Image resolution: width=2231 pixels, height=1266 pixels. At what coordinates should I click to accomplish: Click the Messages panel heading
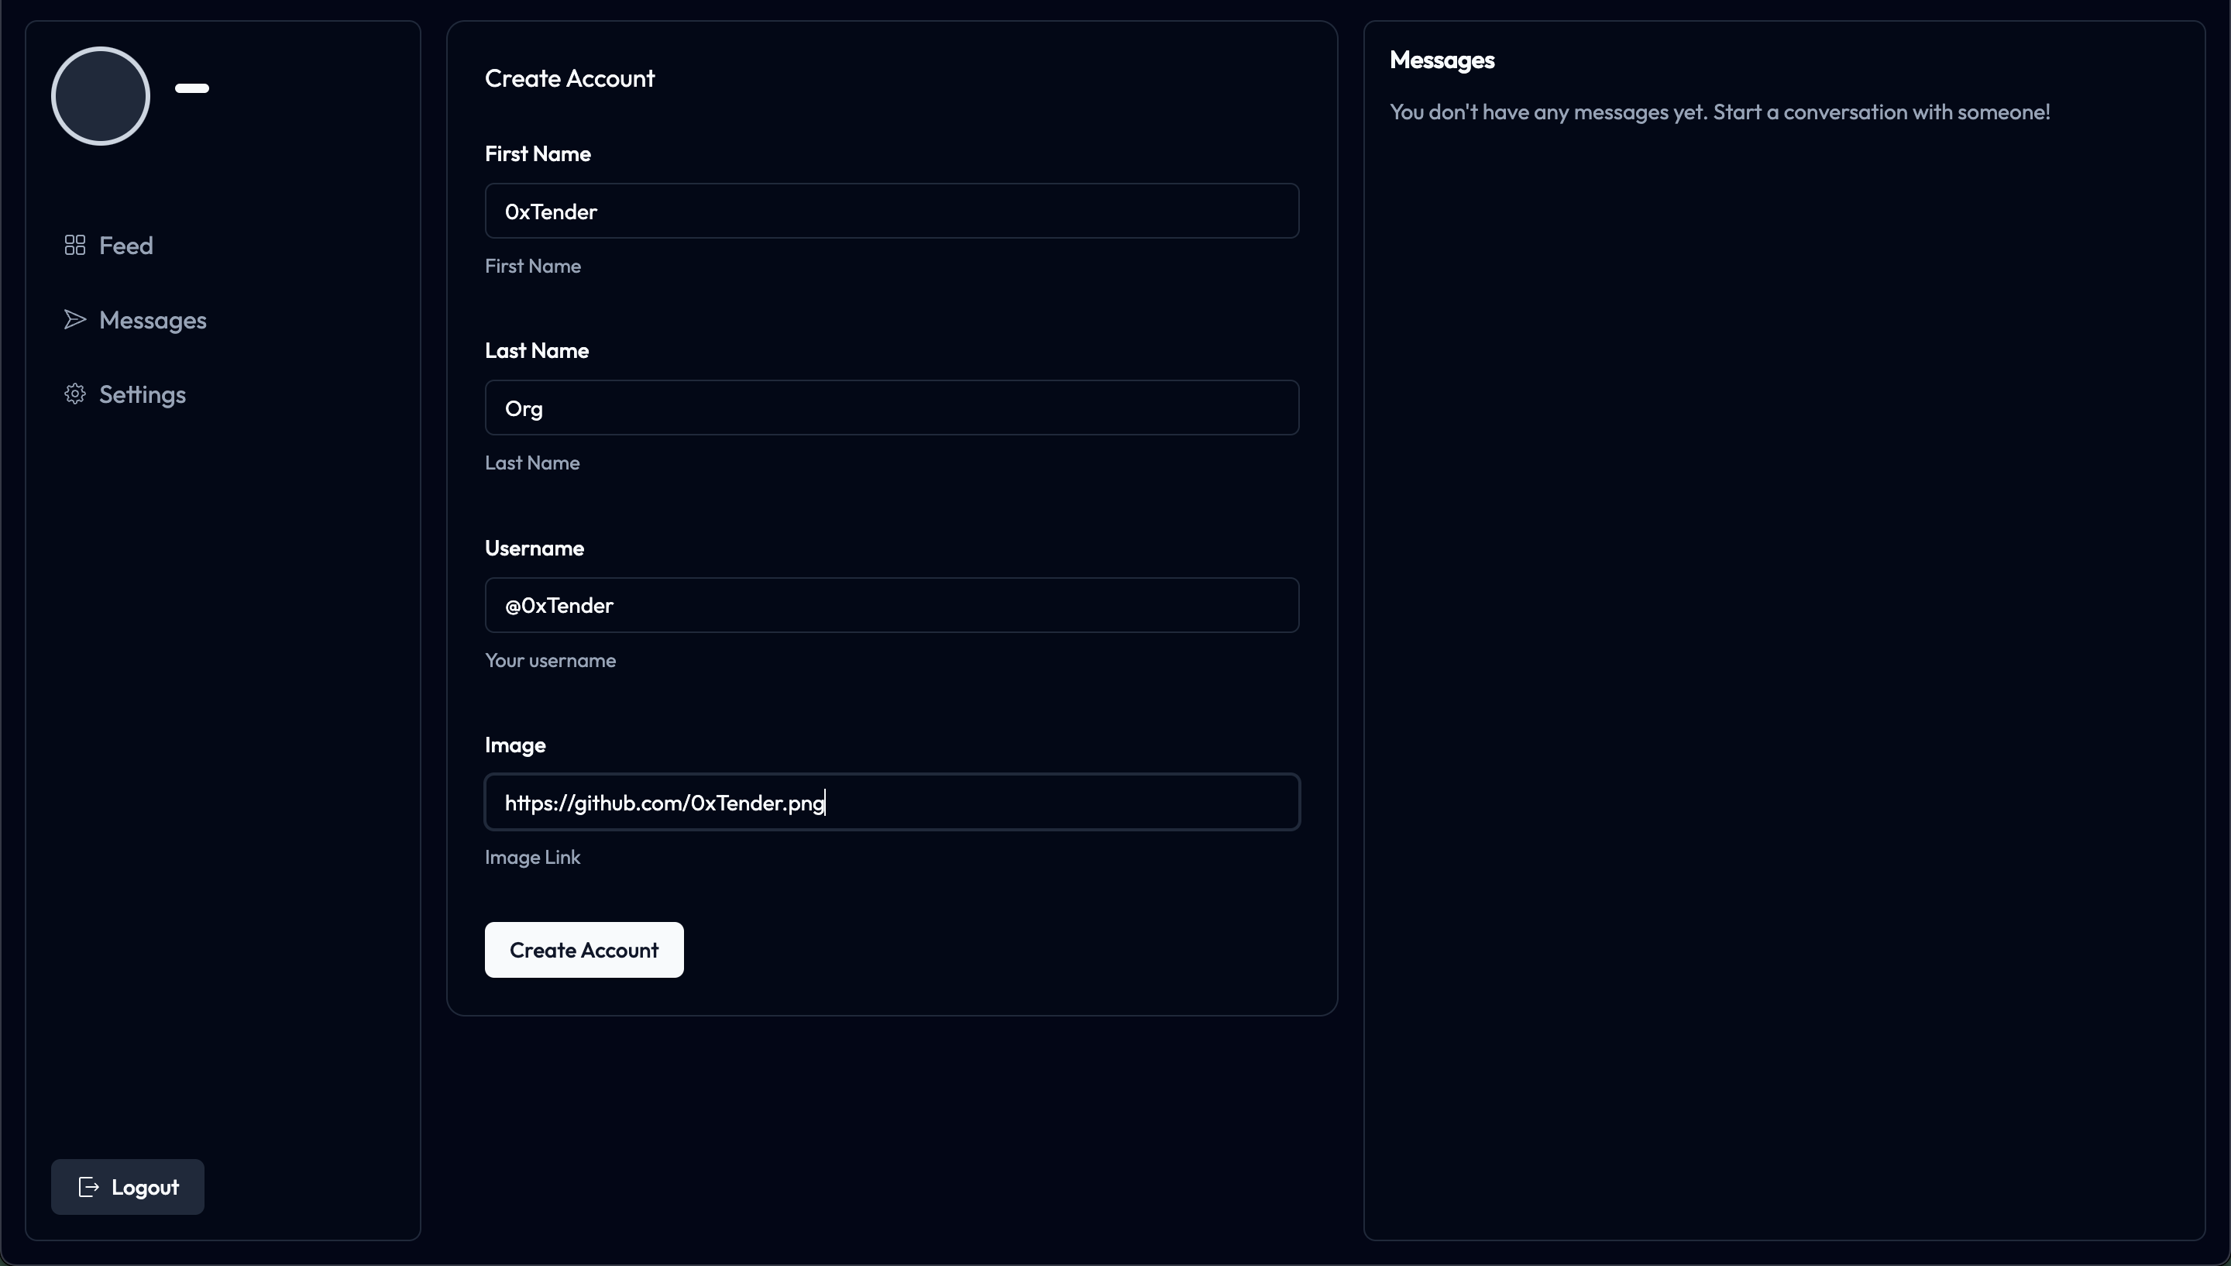(x=1442, y=60)
